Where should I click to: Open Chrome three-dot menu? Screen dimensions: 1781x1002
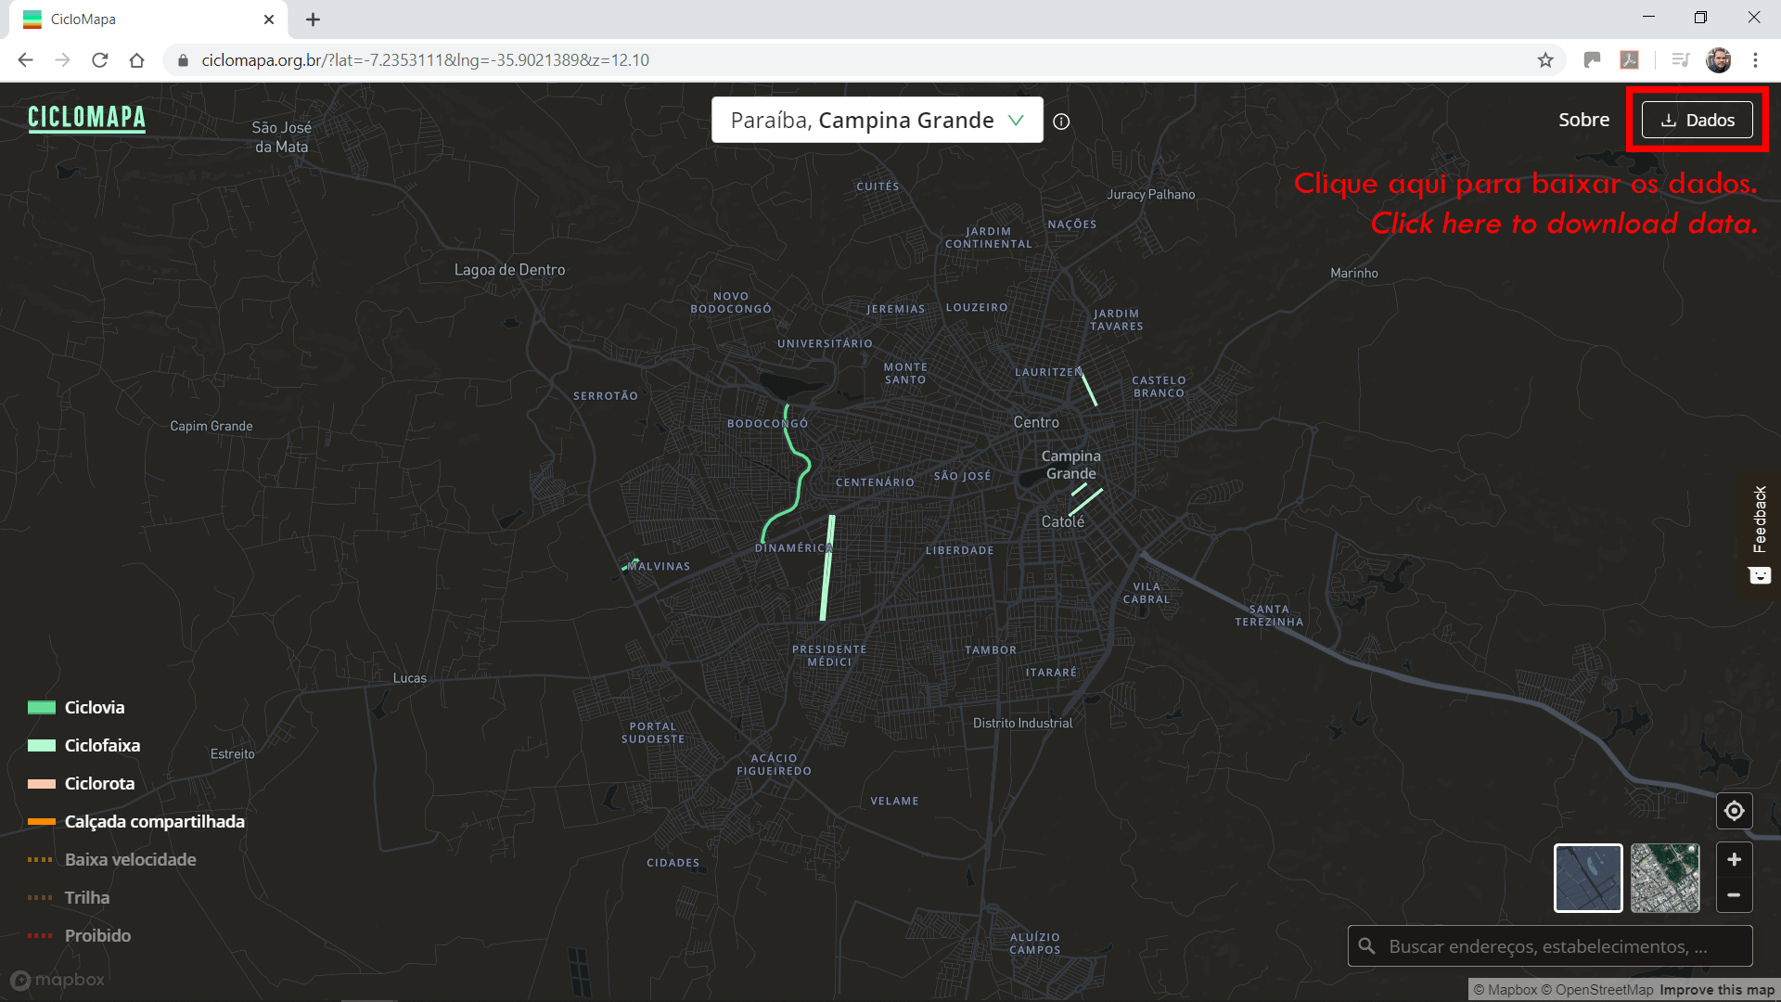[x=1755, y=60]
